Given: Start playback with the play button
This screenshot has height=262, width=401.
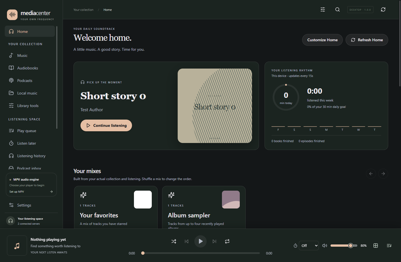Looking at the screenshot, I should pyautogui.click(x=200, y=241).
